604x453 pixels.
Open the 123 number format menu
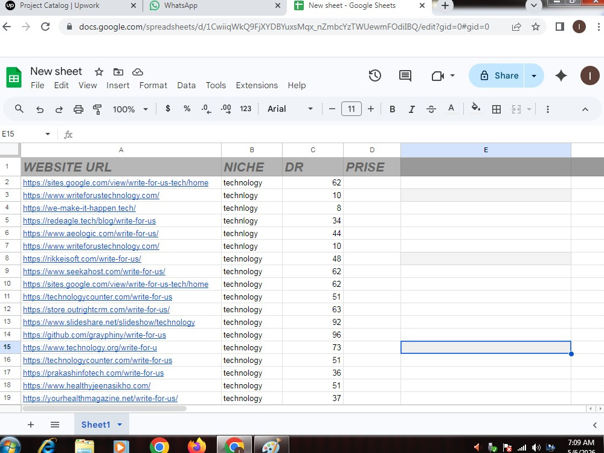tap(245, 109)
